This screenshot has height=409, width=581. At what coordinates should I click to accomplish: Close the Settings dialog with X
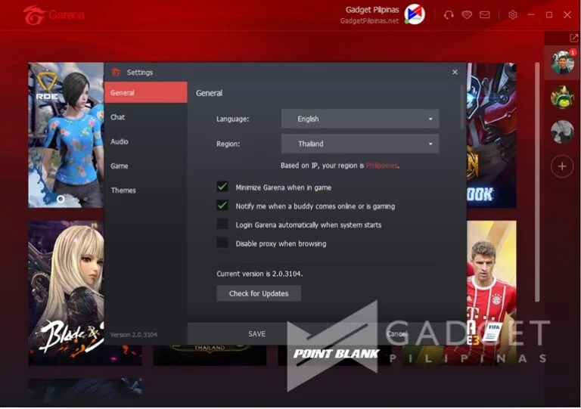[455, 72]
